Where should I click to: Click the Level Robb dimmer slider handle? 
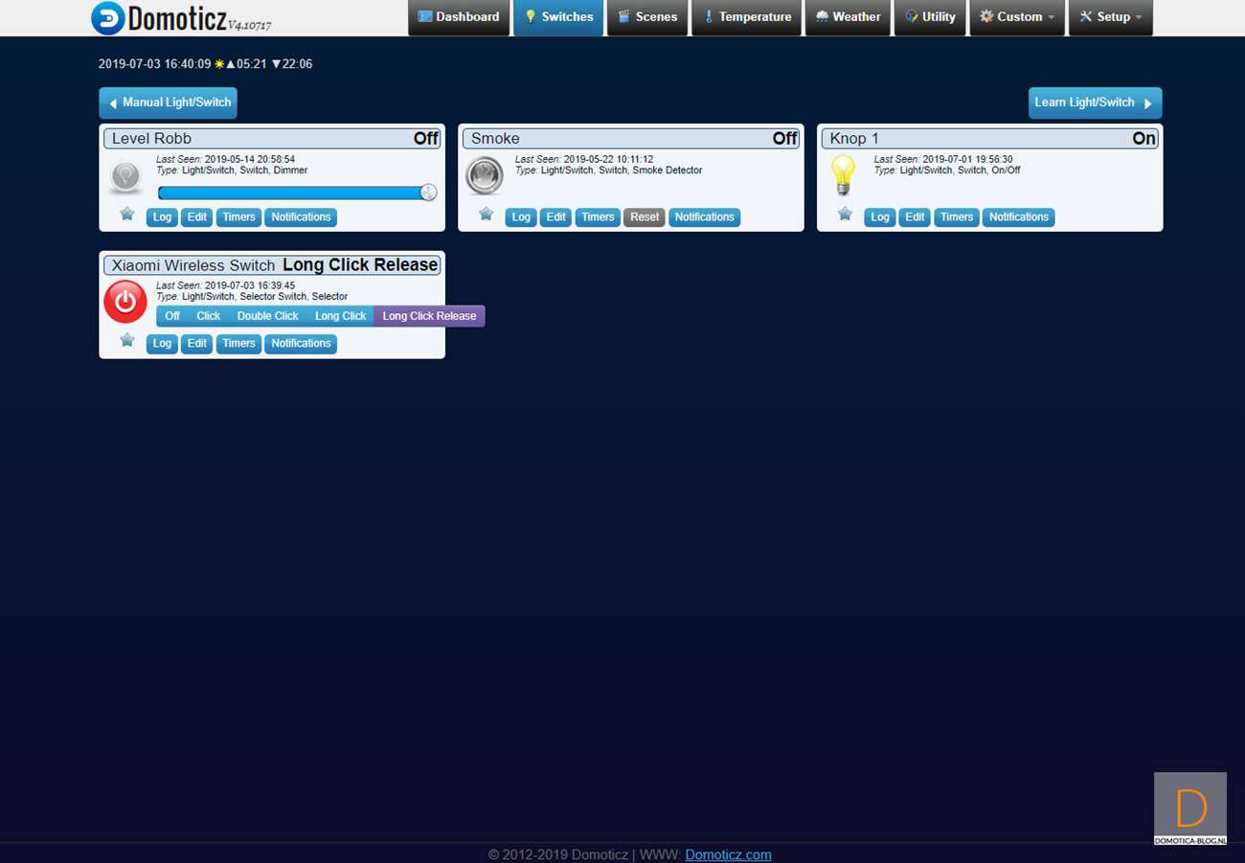click(428, 193)
